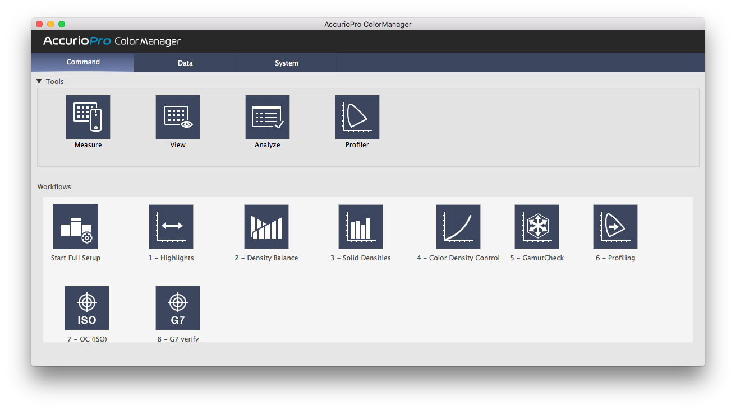Click the Workflows section label
Image resolution: width=736 pixels, height=411 pixels.
coord(54,187)
